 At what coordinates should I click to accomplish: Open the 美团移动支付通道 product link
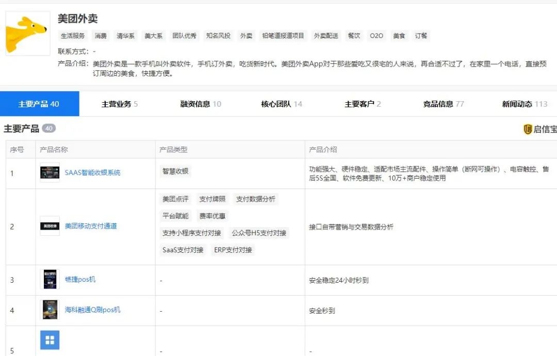pos(91,226)
